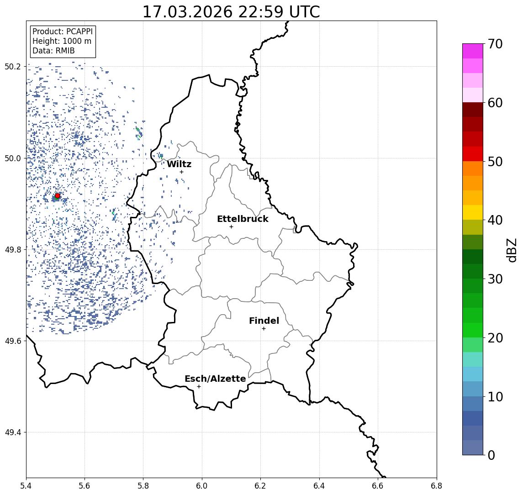
Task: Click the 5.8 longitude axis label
Action: [143, 486]
